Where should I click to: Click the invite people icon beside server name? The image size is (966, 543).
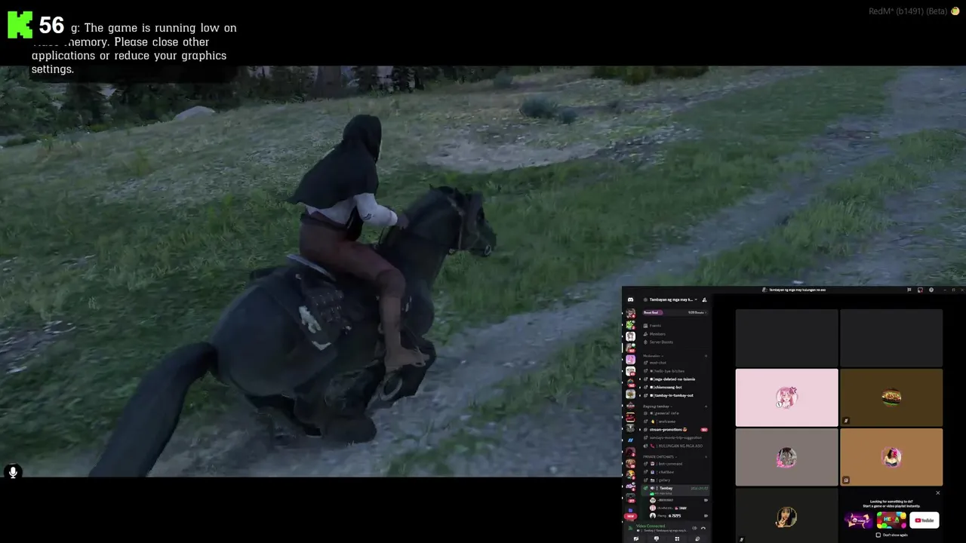704,299
